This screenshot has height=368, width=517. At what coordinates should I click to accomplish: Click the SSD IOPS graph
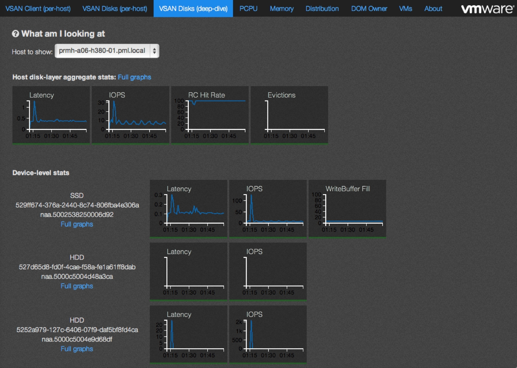point(268,209)
